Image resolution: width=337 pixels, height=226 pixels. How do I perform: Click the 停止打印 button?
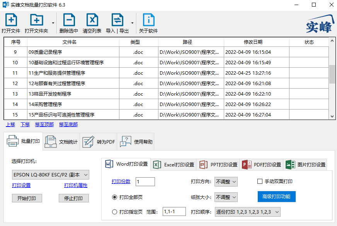[x=74, y=198]
